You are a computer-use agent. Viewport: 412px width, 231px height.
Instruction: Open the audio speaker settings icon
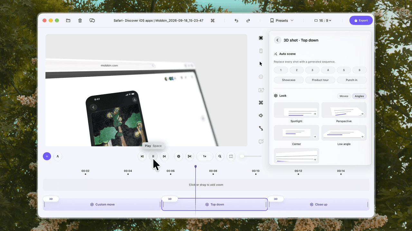(x=261, y=116)
